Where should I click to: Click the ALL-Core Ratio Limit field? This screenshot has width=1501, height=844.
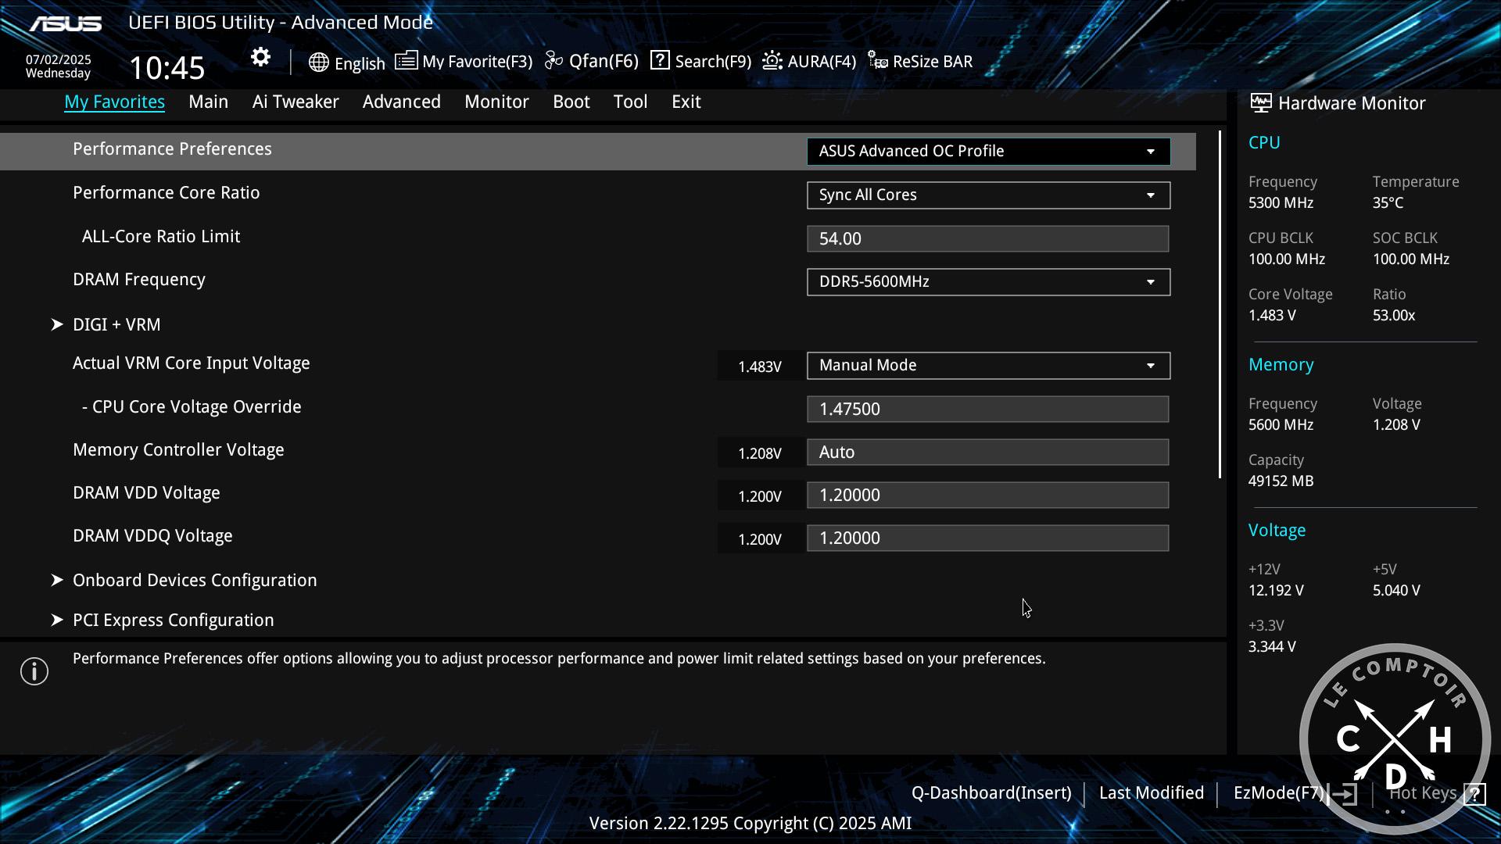(x=987, y=238)
